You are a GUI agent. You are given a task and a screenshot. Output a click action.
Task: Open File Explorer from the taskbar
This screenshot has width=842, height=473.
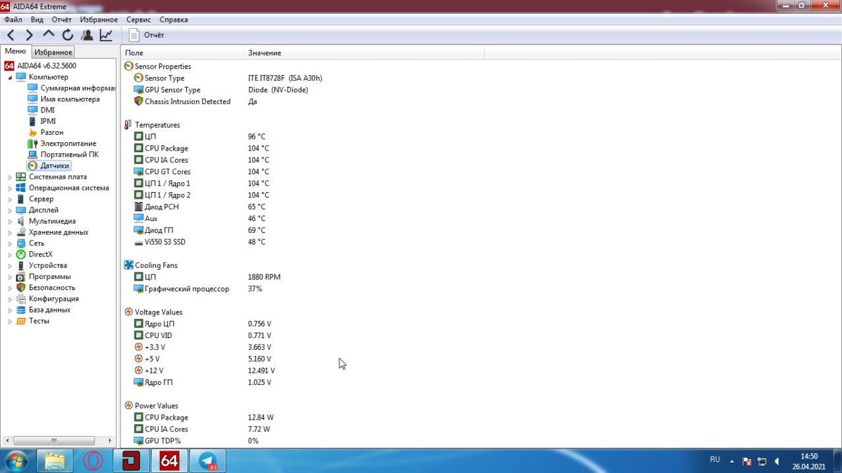(55, 461)
